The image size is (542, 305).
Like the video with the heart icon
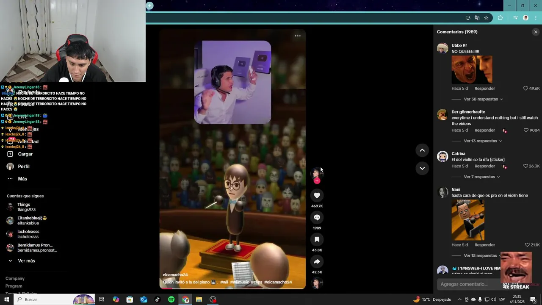point(317,195)
